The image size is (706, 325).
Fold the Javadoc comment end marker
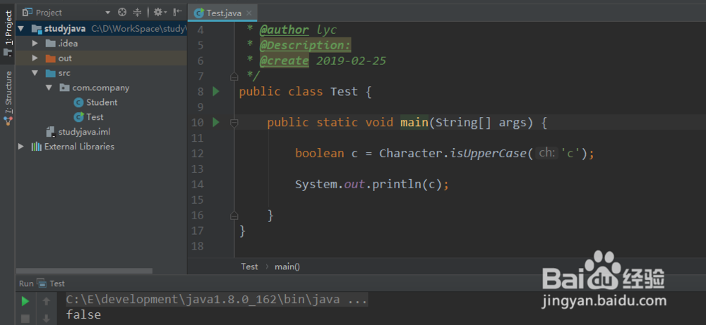click(x=234, y=76)
